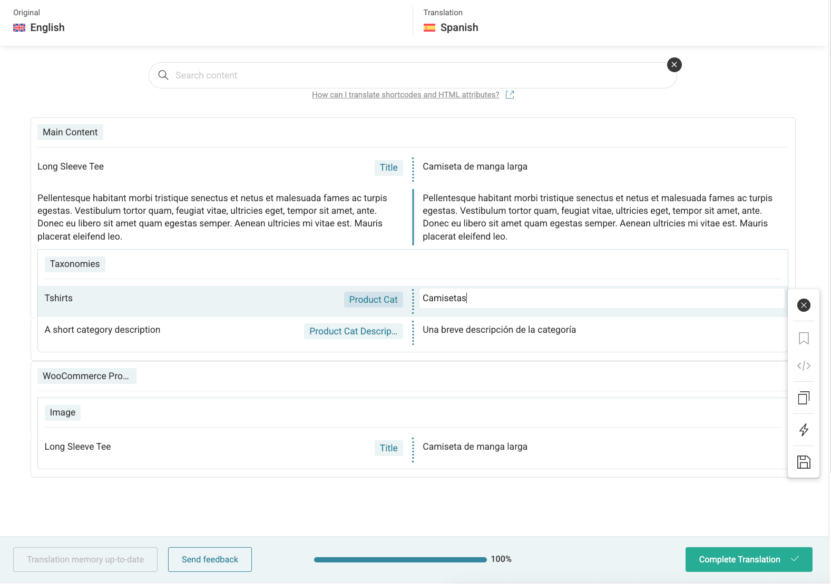Click original Long Sleeve Tee in Main Content
831x584 pixels.
click(x=71, y=166)
